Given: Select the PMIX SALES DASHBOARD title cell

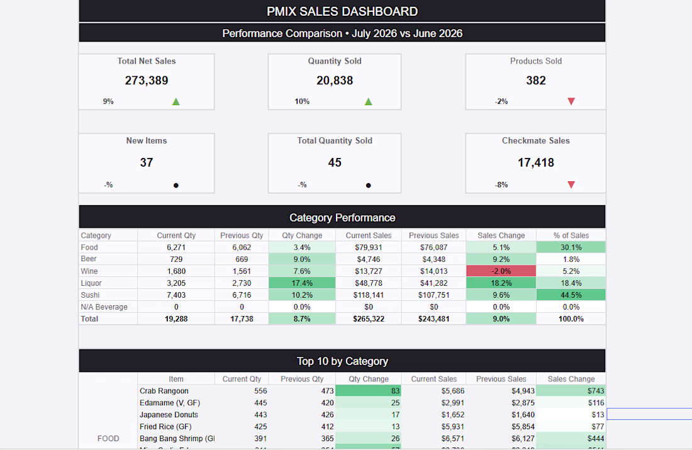Looking at the screenshot, I should pyautogui.click(x=342, y=11).
